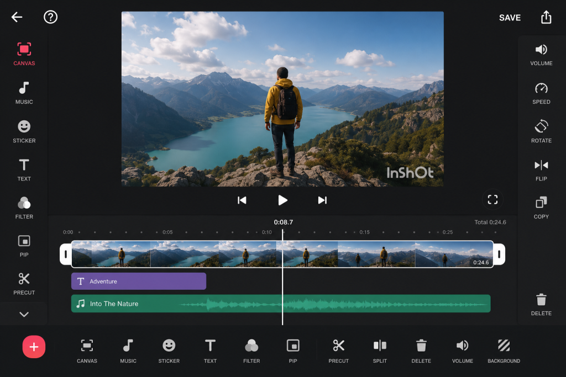Click the Total 0:24.6 duration label
This screenshot has width=566, height=377.
click(x=490, y=222)
